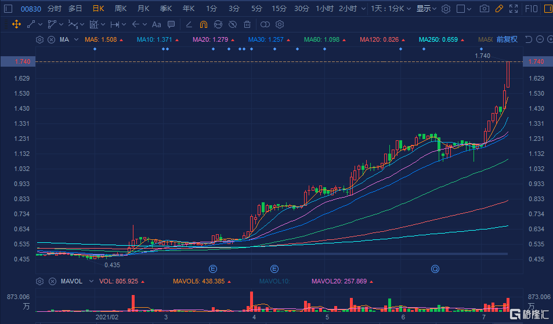Expand the 显示 display dropdown
The image size is (553, 324).
pyautogui.click(x=427, y=9)
